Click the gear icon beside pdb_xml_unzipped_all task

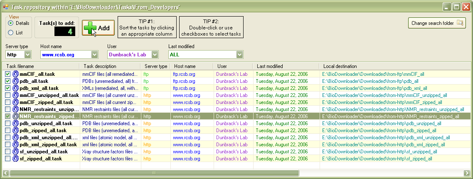15,138
